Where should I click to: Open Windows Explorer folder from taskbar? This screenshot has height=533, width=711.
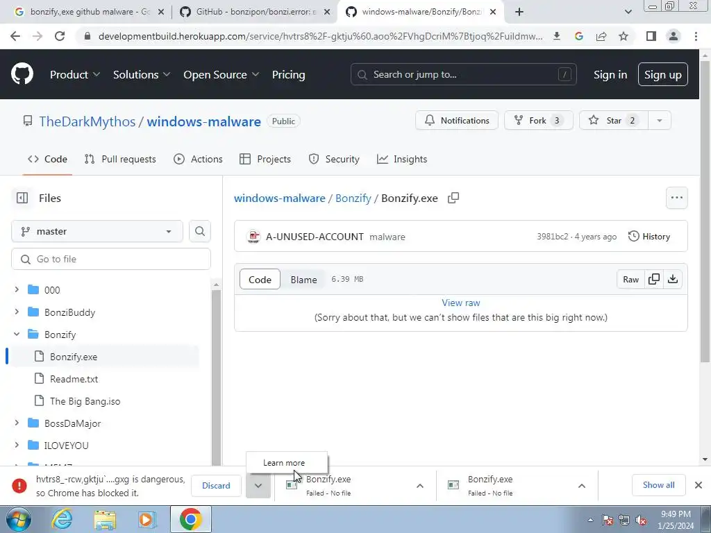coord(105,519)
